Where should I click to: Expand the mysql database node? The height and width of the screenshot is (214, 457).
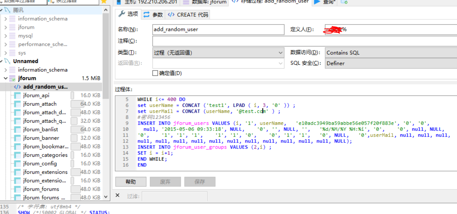[6, 36]
